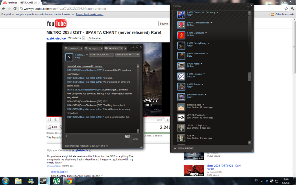Viewport: 296px width, 185px height.
Task: Open Steam from taskbar
Action: pos(43,181)
